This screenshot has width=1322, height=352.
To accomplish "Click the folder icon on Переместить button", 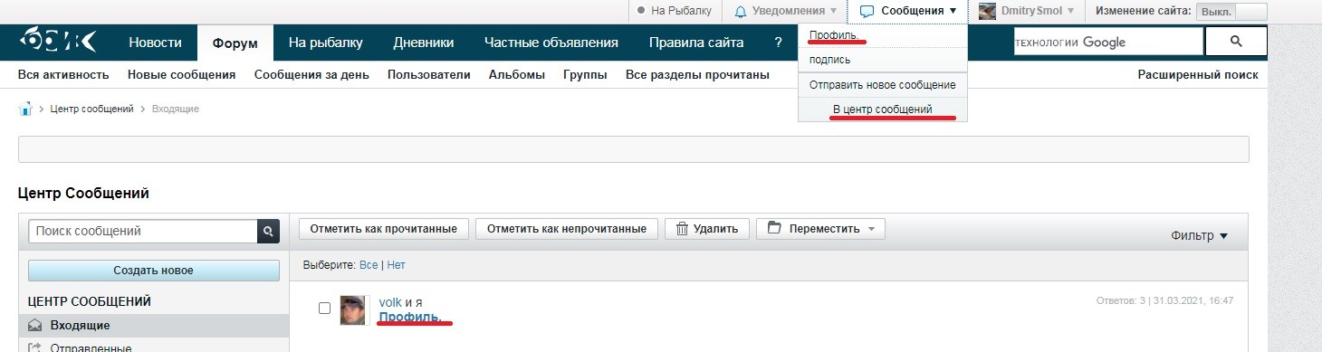I will click(774, 228).
